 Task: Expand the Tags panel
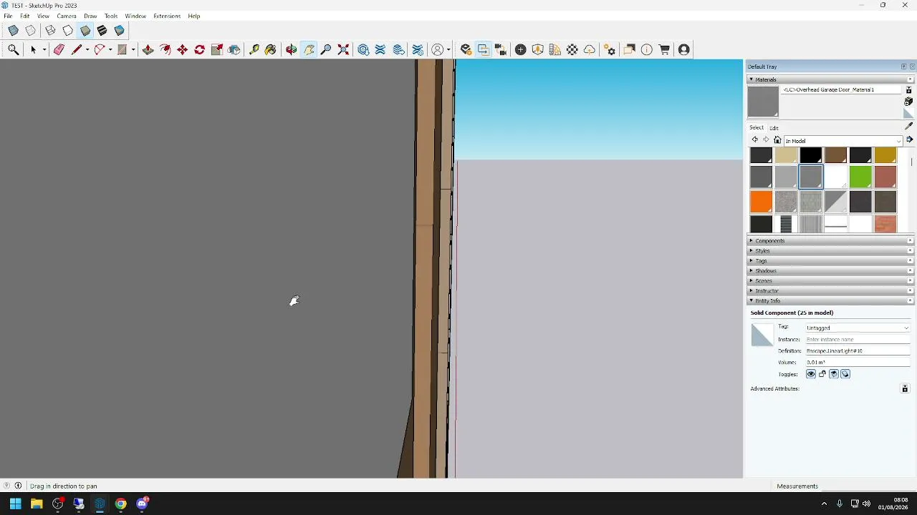(831, 261)
